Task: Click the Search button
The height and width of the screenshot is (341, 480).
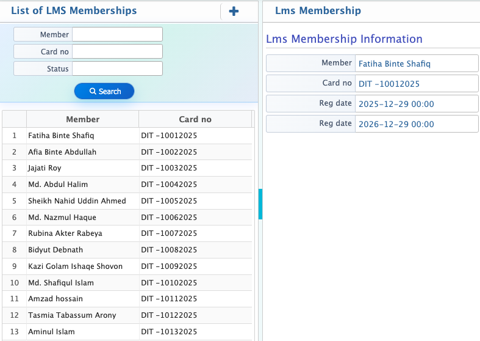Action: tap(104, 91)
